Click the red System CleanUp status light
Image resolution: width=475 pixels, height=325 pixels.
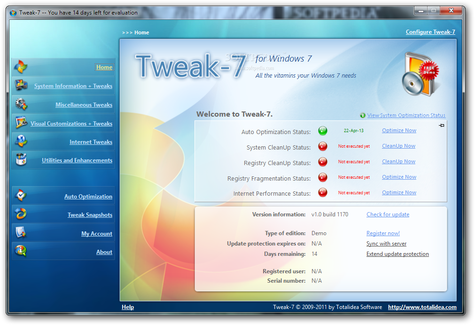(x=323, y=146)
